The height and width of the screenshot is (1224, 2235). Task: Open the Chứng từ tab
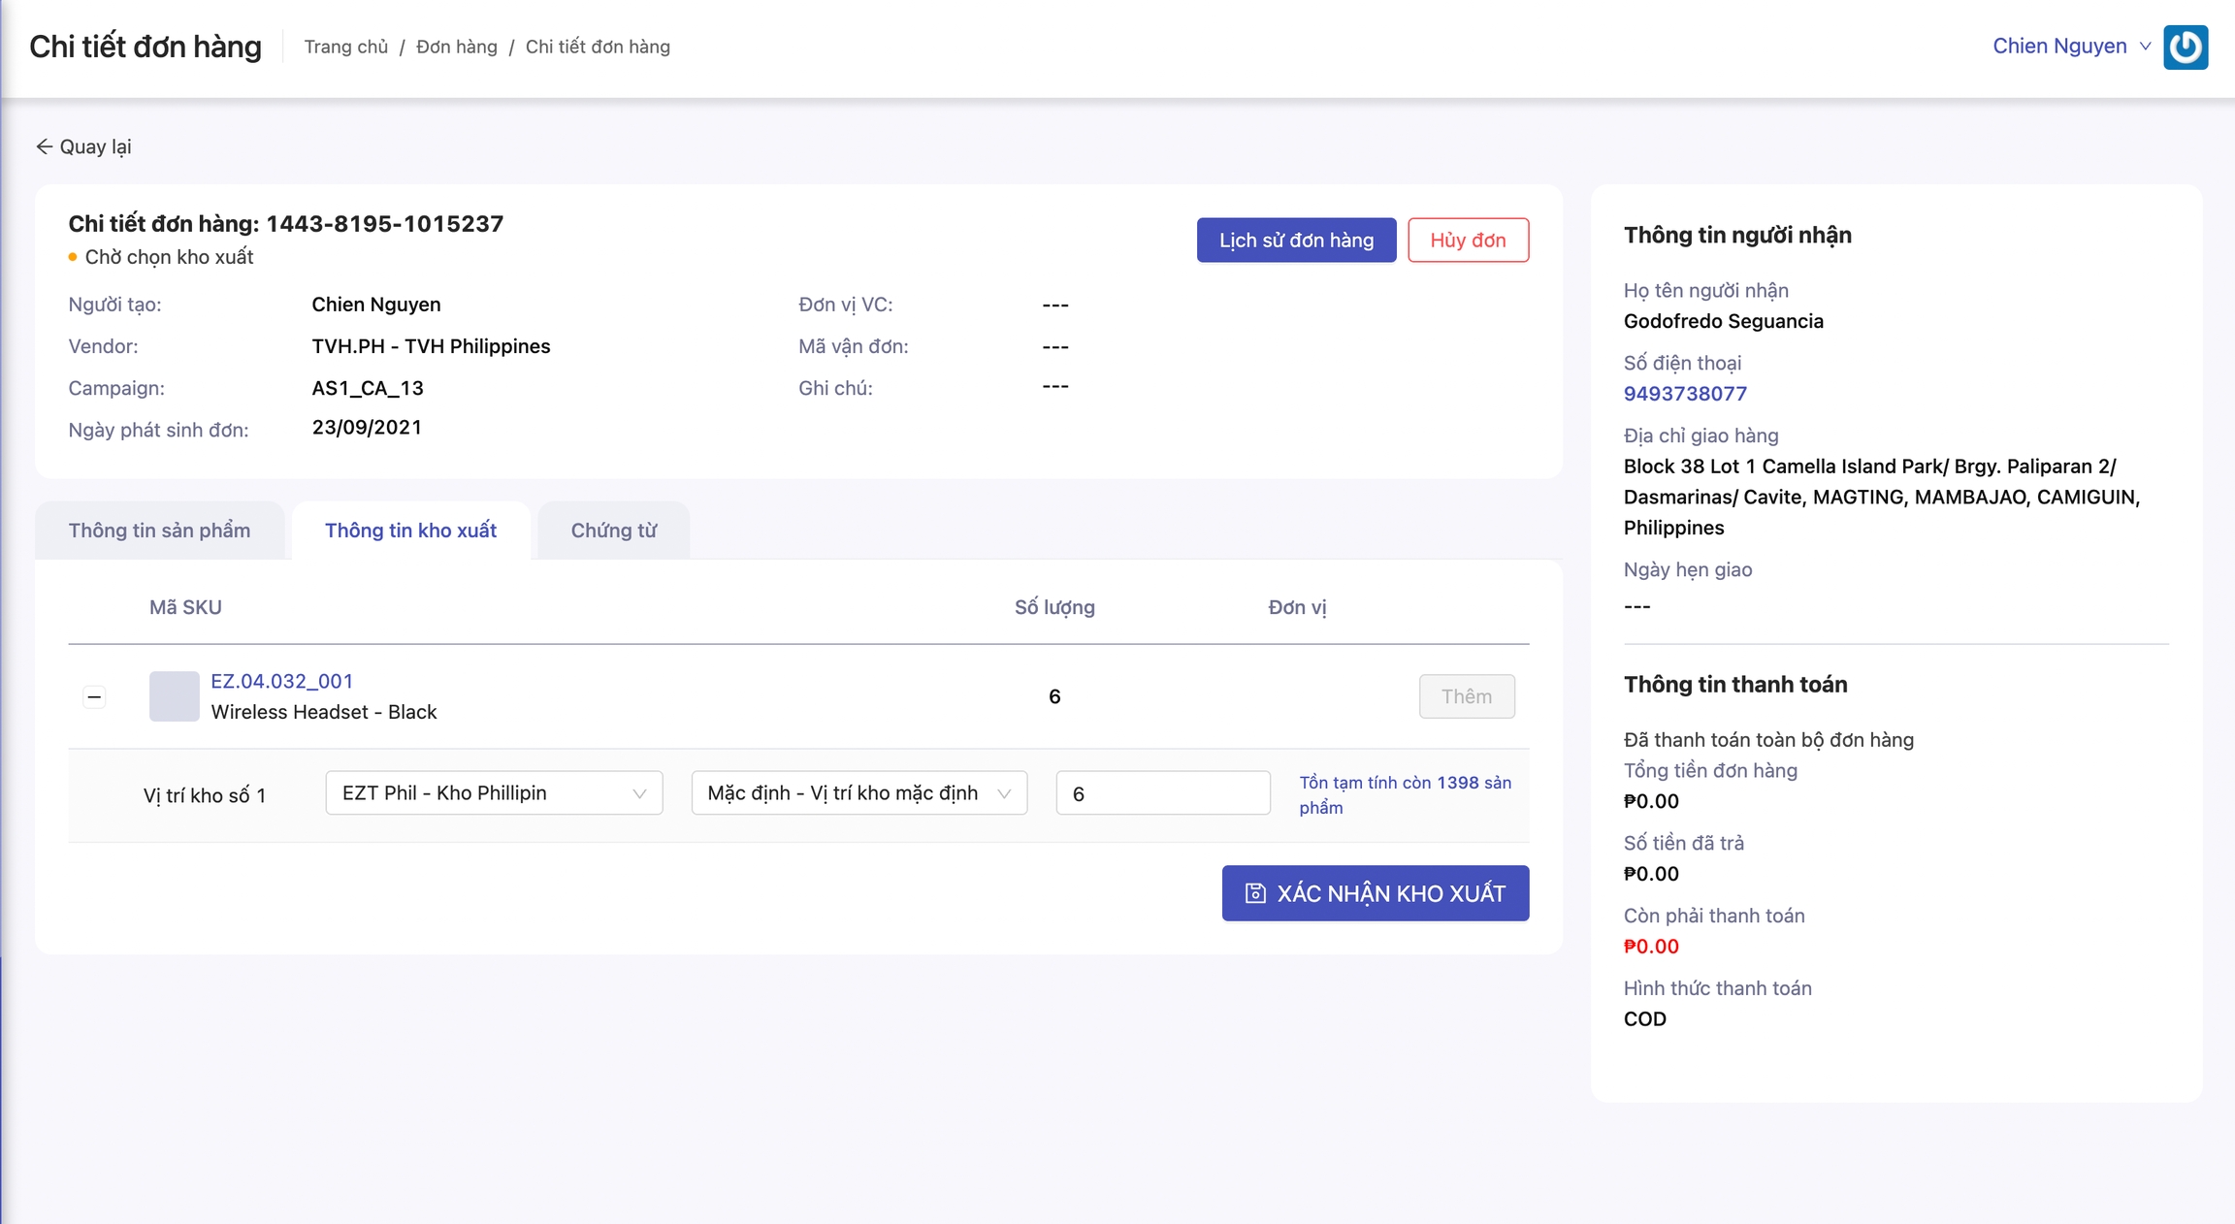[613, 531]
